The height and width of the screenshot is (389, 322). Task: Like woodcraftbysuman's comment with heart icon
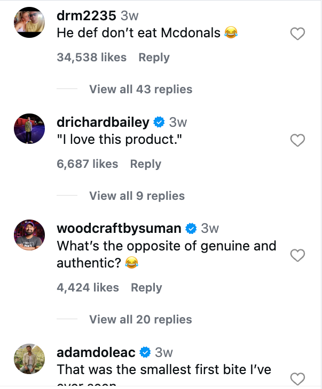[297, 256]
